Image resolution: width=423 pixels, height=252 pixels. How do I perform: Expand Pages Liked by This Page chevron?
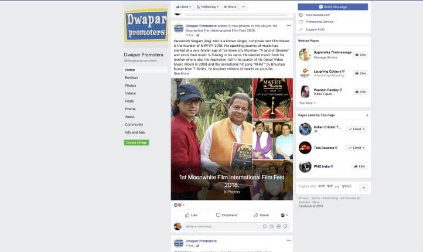click(367, 115)
